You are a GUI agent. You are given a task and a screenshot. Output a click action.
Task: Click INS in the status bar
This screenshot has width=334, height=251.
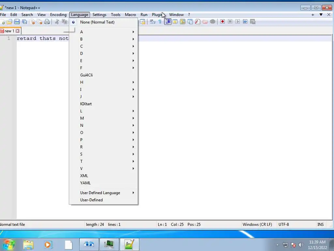click(x=320, y=225)
